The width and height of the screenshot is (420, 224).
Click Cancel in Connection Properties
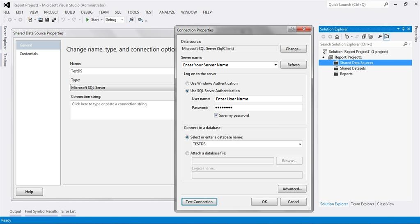[x=293, y=202]
